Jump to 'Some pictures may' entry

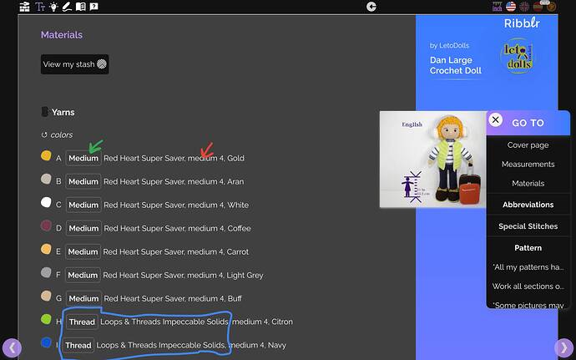click(x=528, y=305)
